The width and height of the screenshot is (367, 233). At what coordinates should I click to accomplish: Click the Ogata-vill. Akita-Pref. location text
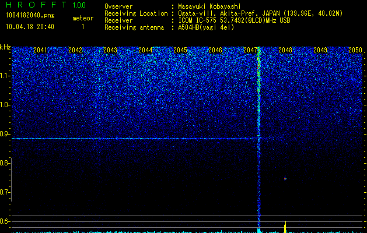260,13
